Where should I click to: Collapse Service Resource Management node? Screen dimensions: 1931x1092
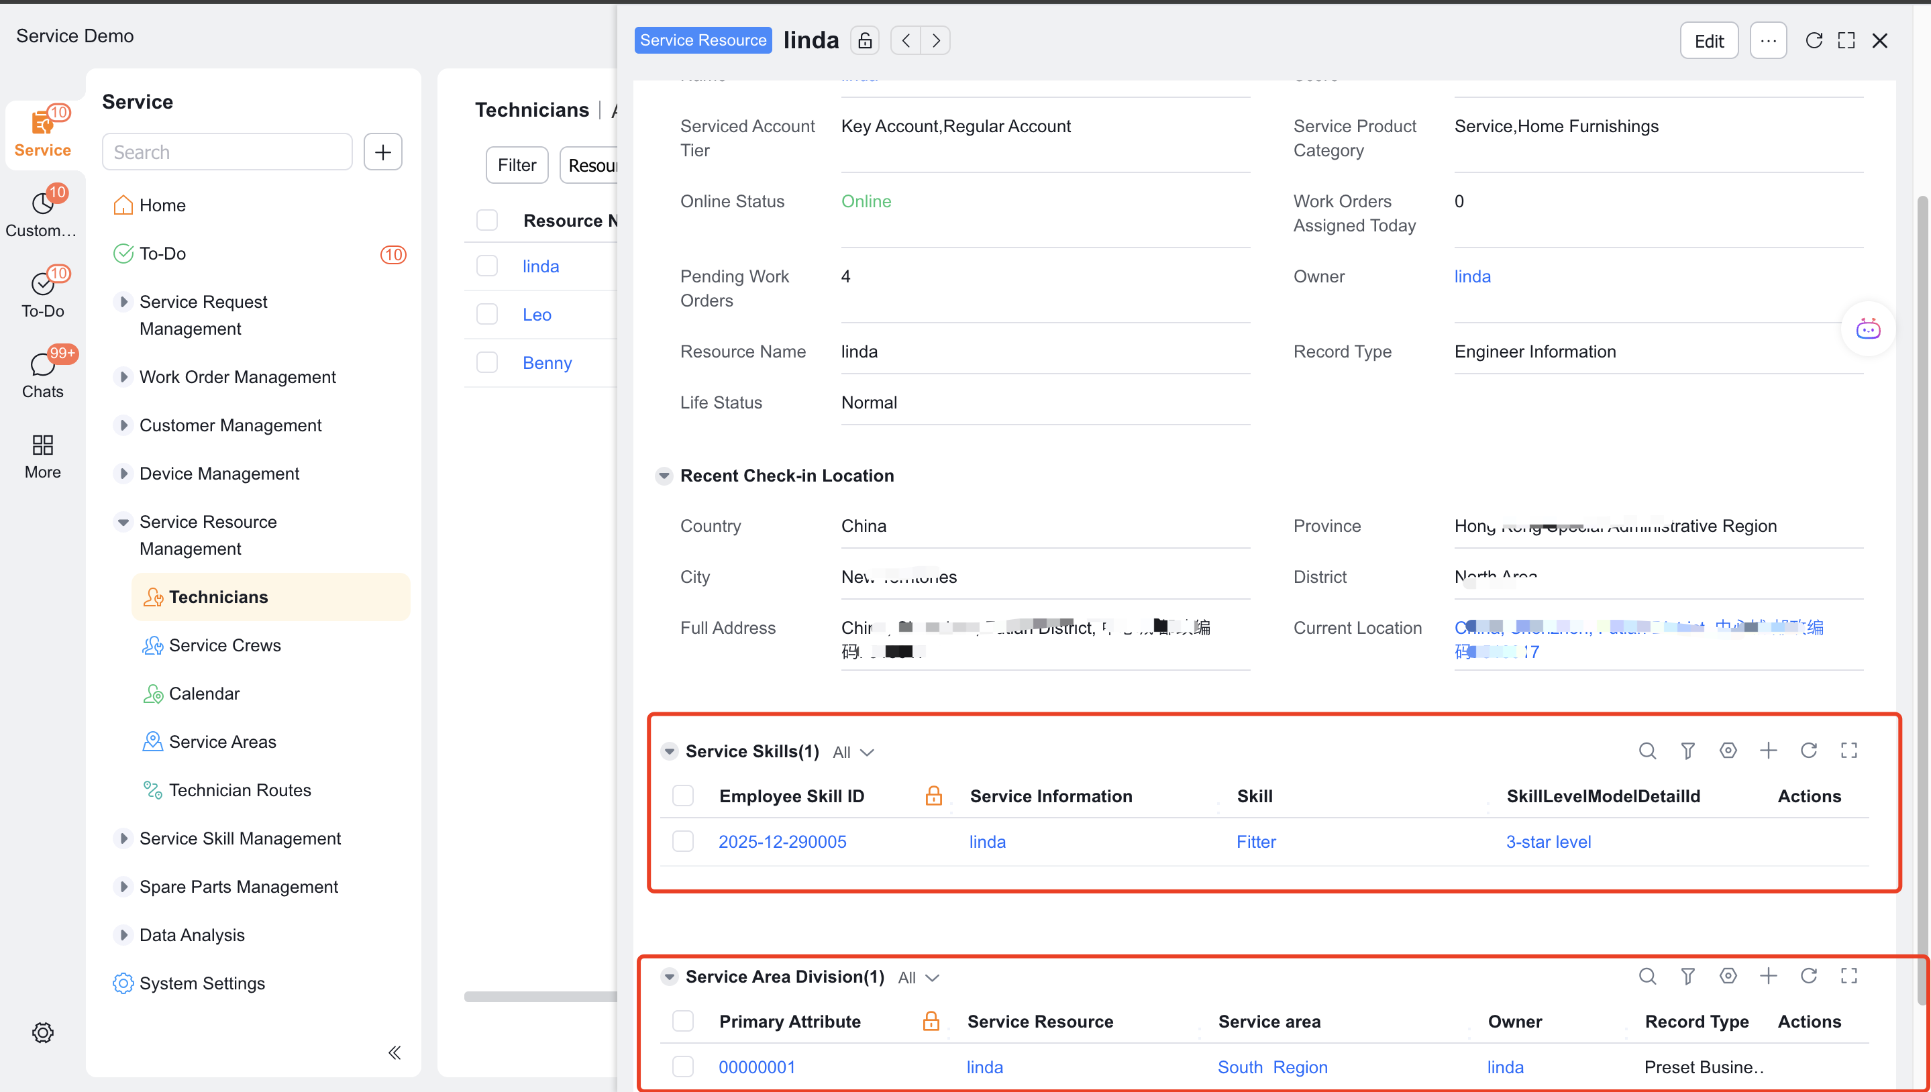point(123,522)
